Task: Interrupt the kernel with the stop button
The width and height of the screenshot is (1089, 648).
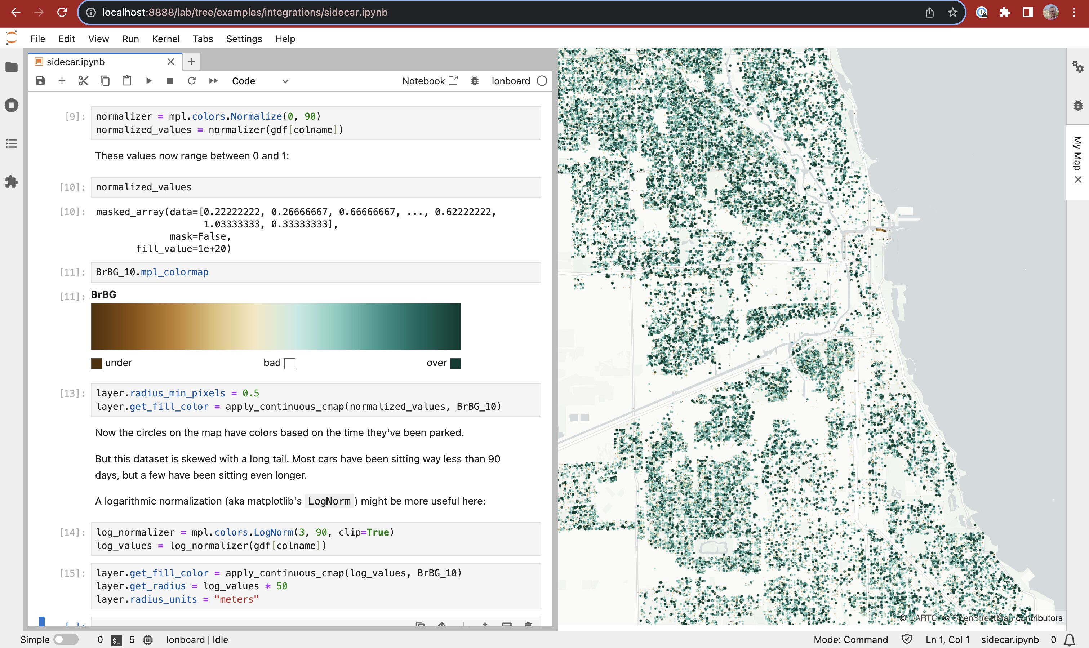Action: coord(170,81)
